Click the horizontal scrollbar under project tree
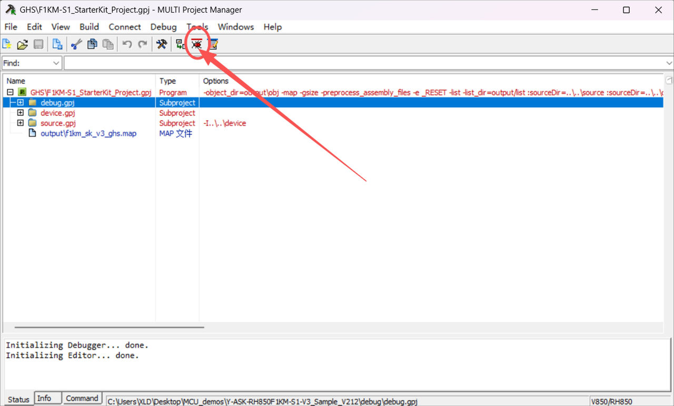The image size is (674, 406). click(109, 327)
